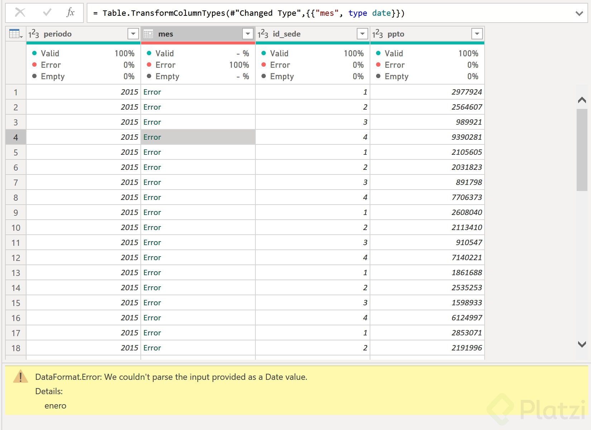Open the filter dropdown on mes column
Screen dimensions: 591x430
(247, 34)
